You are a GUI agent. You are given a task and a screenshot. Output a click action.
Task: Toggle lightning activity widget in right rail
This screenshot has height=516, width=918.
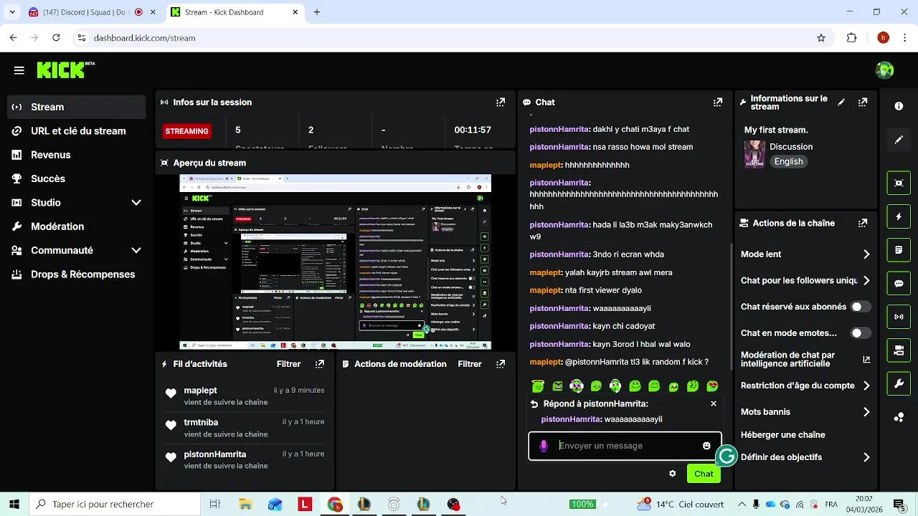[x=899, y=216]
